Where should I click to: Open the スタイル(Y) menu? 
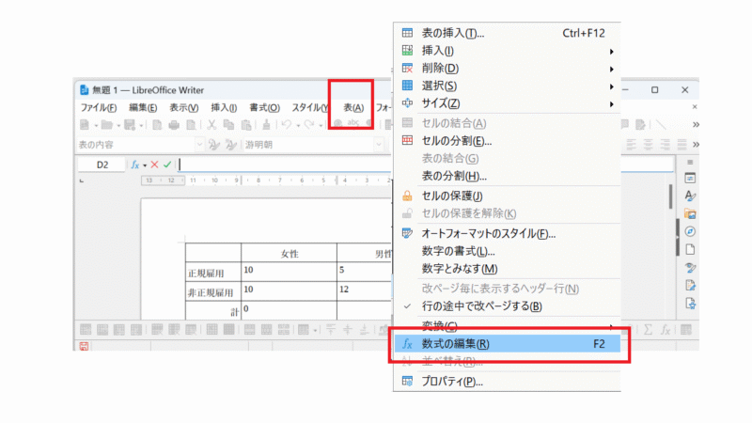310,107
